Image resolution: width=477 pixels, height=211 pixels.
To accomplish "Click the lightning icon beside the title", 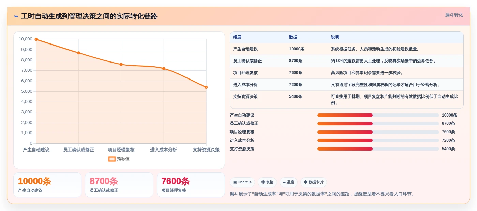I will pyautogui.click(x=16, y=16).
